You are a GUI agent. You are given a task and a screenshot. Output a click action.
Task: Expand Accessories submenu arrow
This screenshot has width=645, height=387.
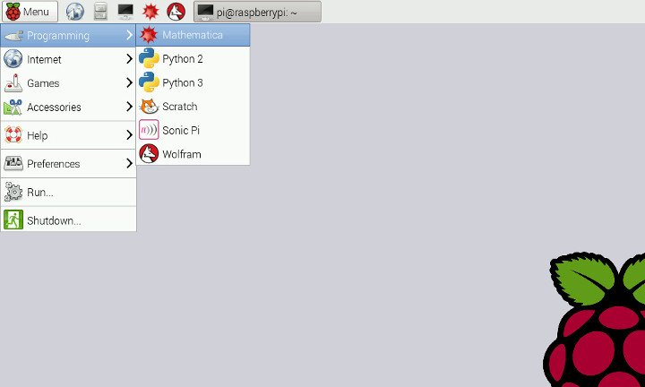[x=129, y=107]
